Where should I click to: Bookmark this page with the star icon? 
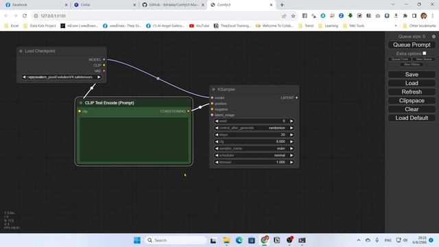[x=293, y=16]
